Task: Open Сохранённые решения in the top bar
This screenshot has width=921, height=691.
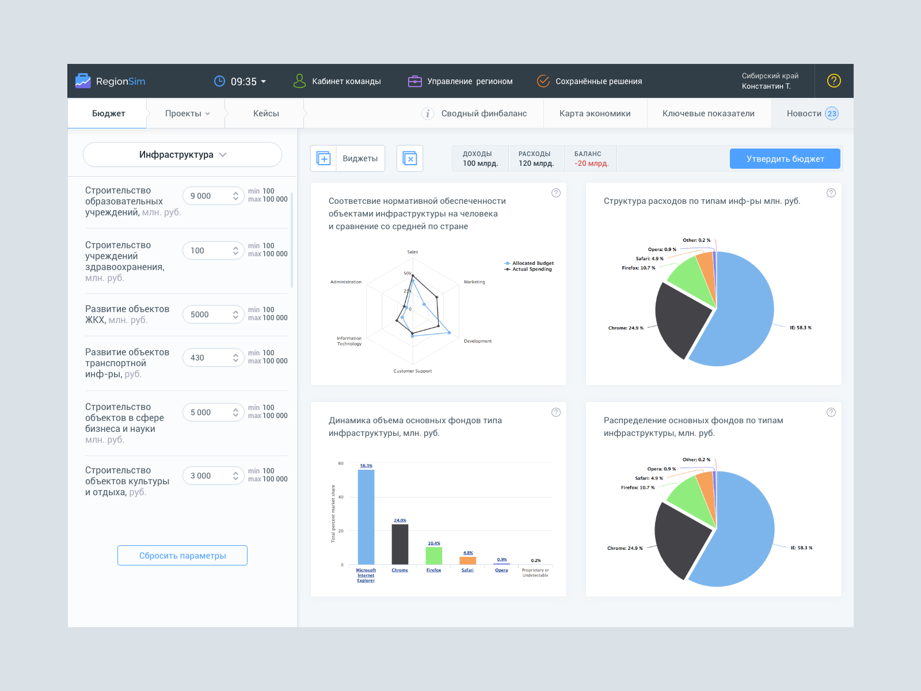Action: (599, 81)
